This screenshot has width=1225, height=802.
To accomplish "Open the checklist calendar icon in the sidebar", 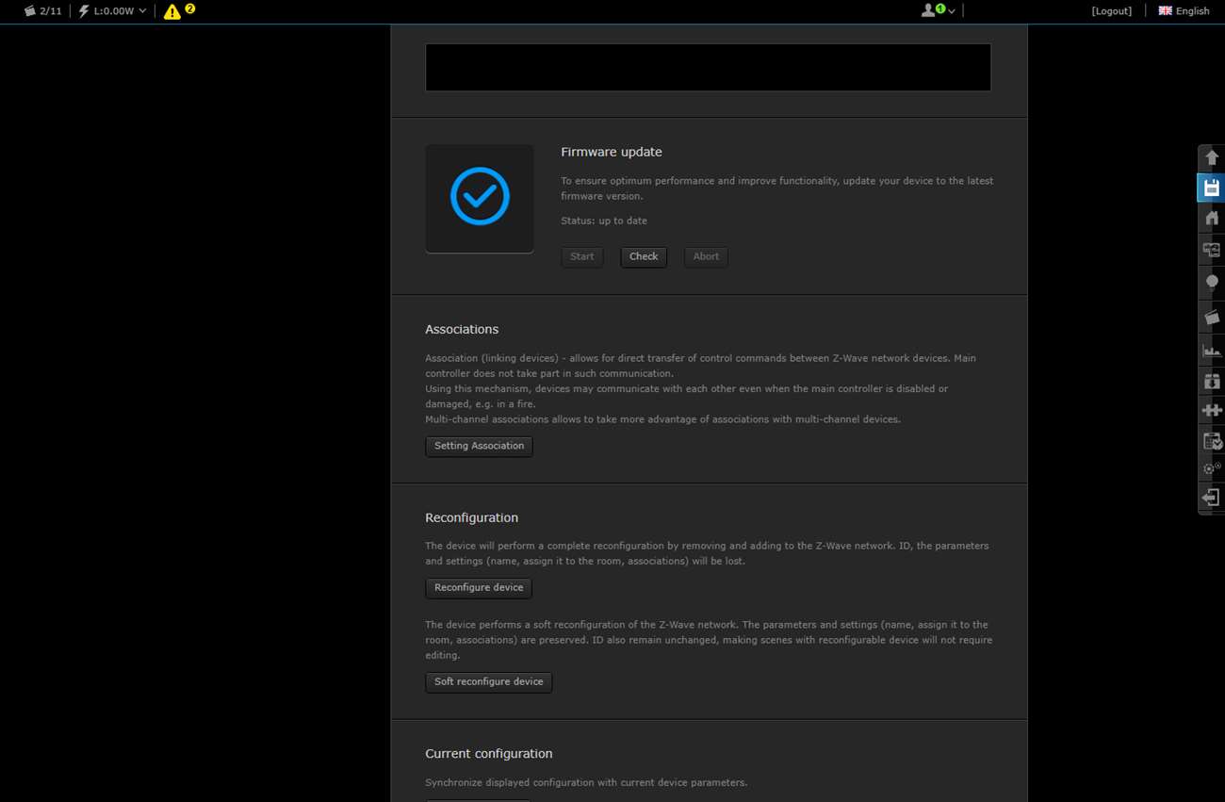I will point(1212,440).
